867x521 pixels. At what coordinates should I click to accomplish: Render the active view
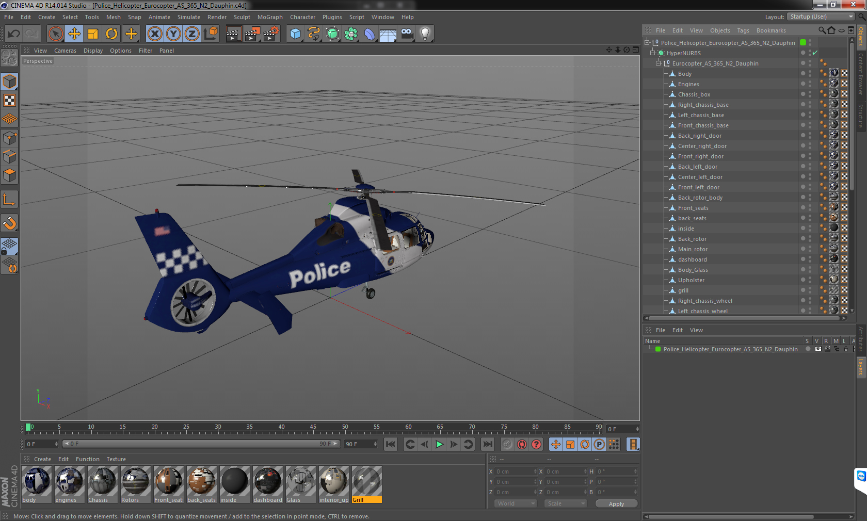point(233,34)
